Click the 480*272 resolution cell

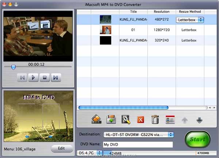[x=162, y=19]
